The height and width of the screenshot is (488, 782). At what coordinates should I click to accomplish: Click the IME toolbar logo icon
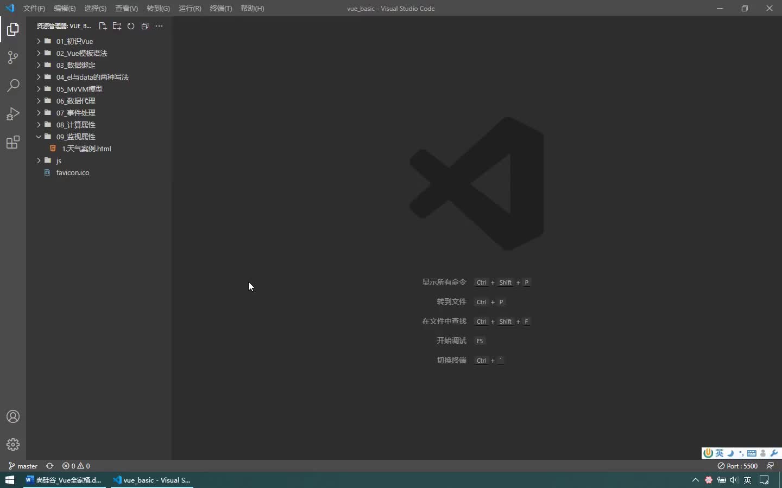[x=708, y=453]
